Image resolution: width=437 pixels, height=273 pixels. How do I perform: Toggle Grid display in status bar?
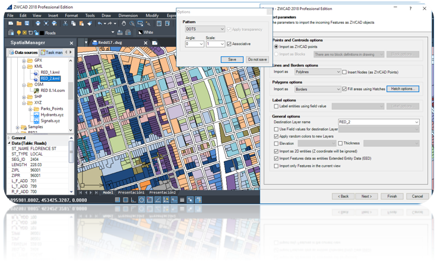(125, 200)
